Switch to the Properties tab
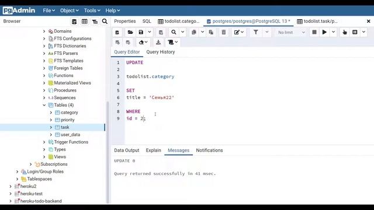Image resolution: width=374 pixels, height=210 pixels. point(124,21)
